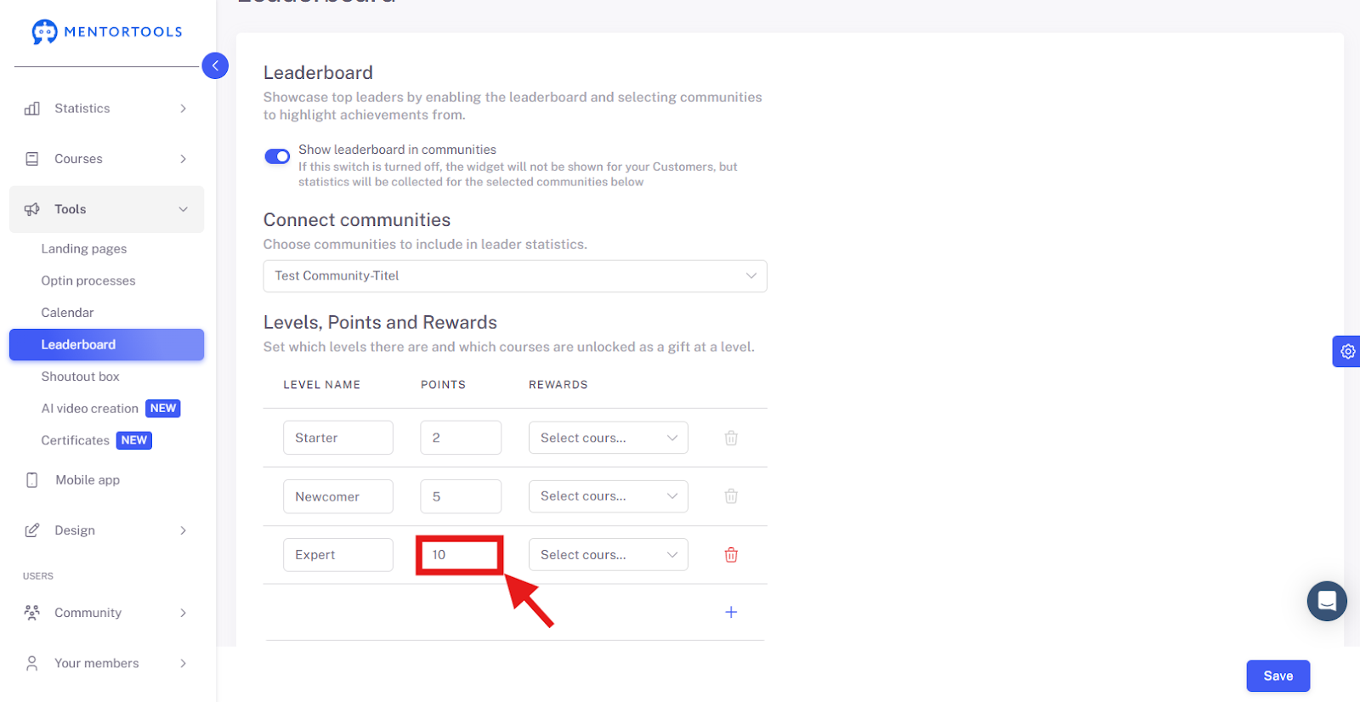Open the chat support bubble
1360x702 pixels.
1327,601
